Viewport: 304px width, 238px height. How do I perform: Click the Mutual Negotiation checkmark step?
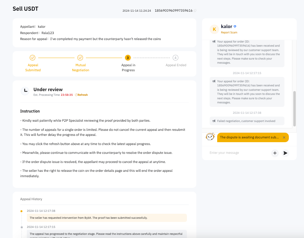coord(80,58)
